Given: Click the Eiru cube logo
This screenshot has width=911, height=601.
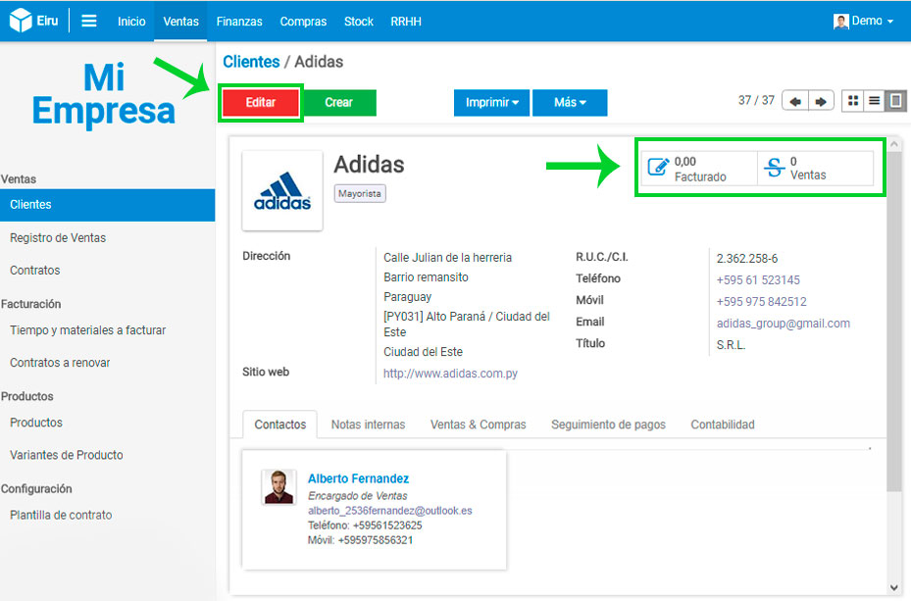Looking at the screenshot, I should [21, 21].
